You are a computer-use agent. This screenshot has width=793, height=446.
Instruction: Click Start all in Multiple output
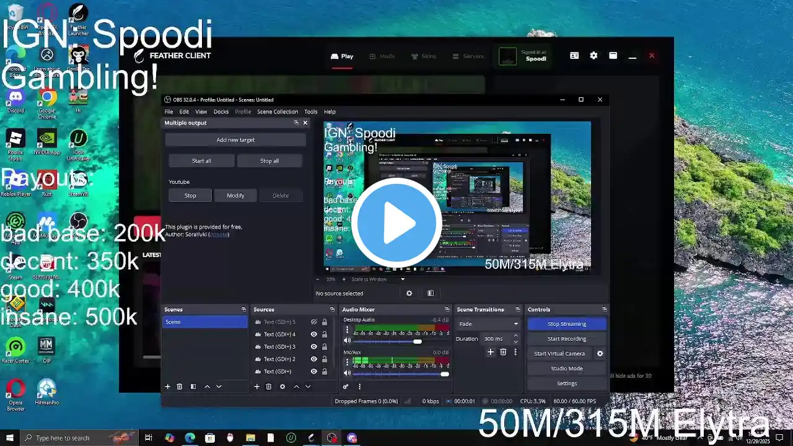[x=201, y=161]
